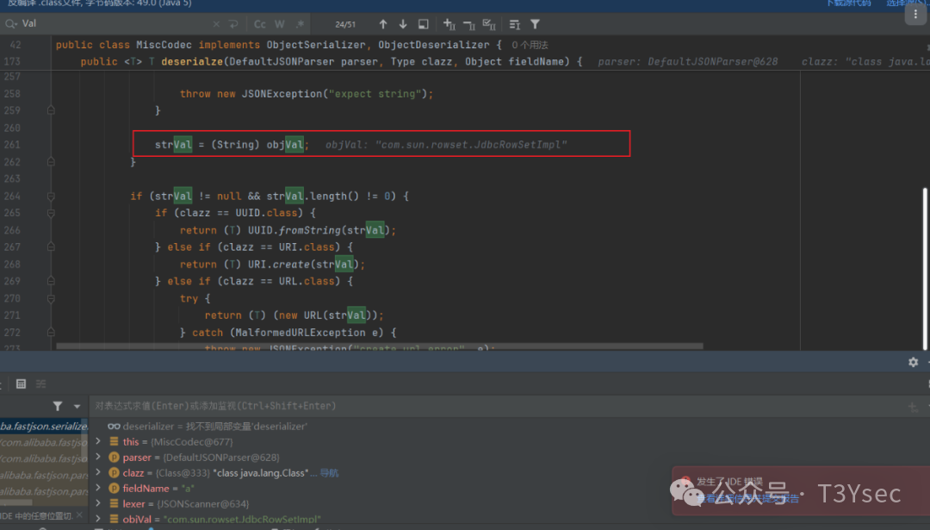The image size is (930, 530).
Task: Toggle regex search option
Action: (299, 24)
